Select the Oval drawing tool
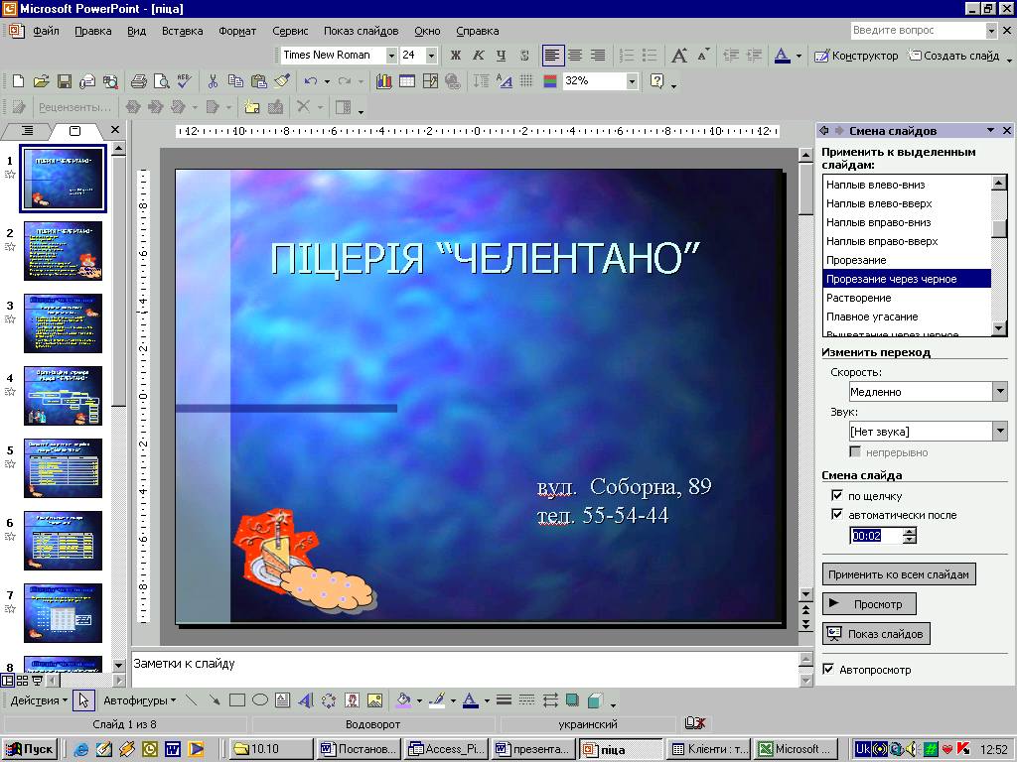This screenshot has width=1017, height=762. pyautogui.click(x=260, y=699)
